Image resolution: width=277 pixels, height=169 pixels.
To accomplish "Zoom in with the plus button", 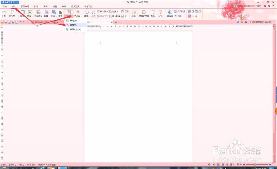I will click(270, 165).
